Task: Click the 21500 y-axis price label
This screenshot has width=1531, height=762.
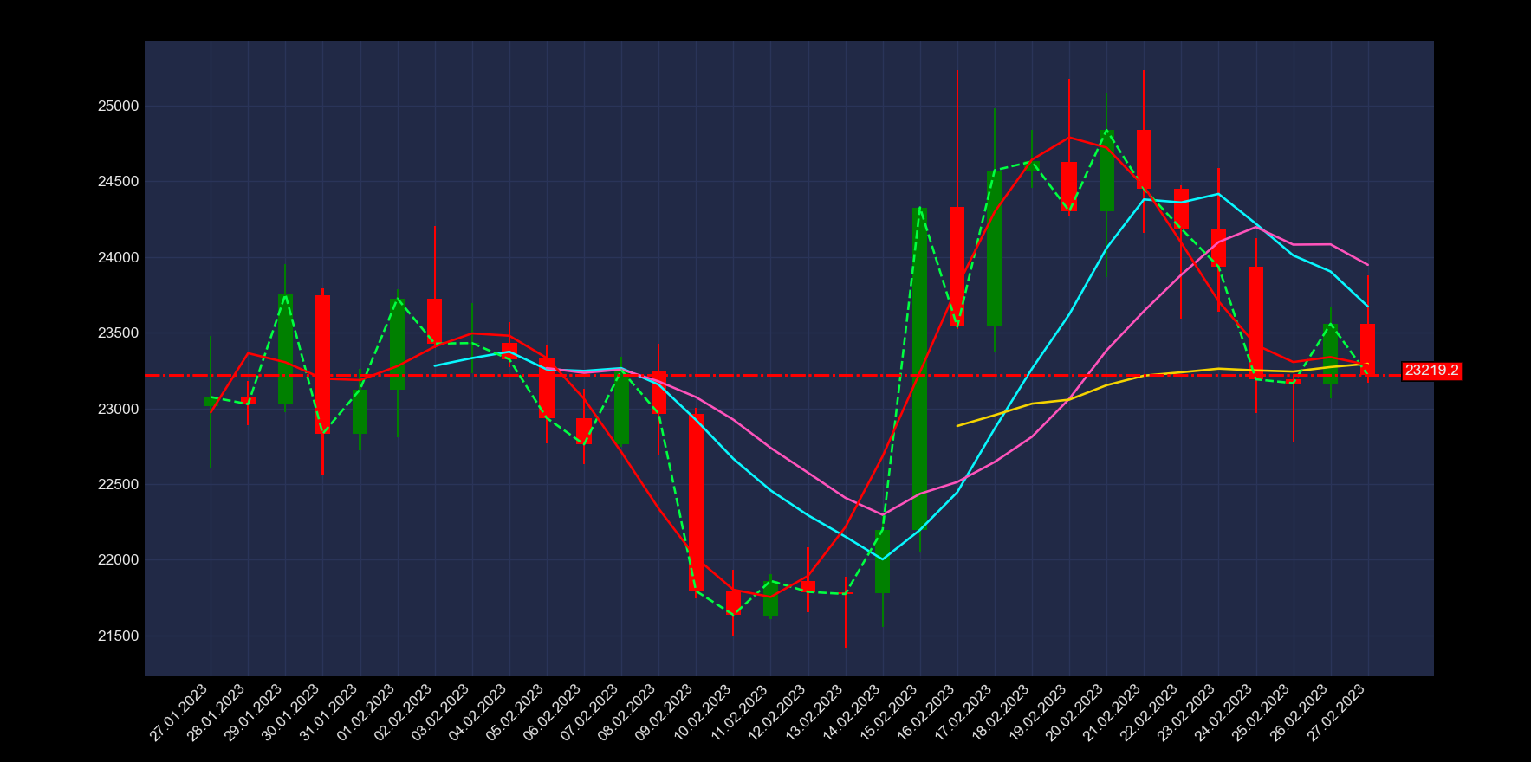Action: point(120,636)
